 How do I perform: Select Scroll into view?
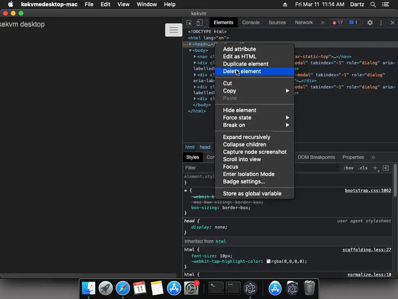(255, 159)
